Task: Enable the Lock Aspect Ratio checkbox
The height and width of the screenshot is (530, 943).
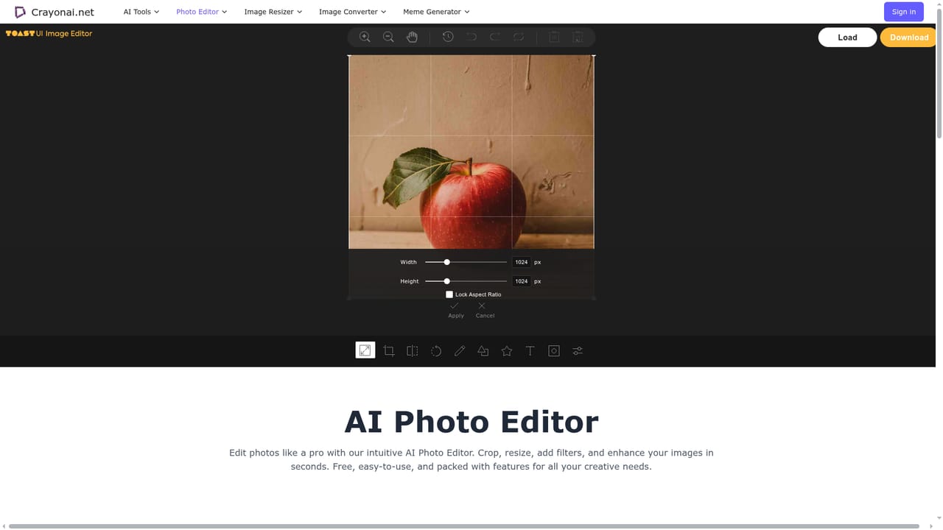Action: [x=449, y=294]
